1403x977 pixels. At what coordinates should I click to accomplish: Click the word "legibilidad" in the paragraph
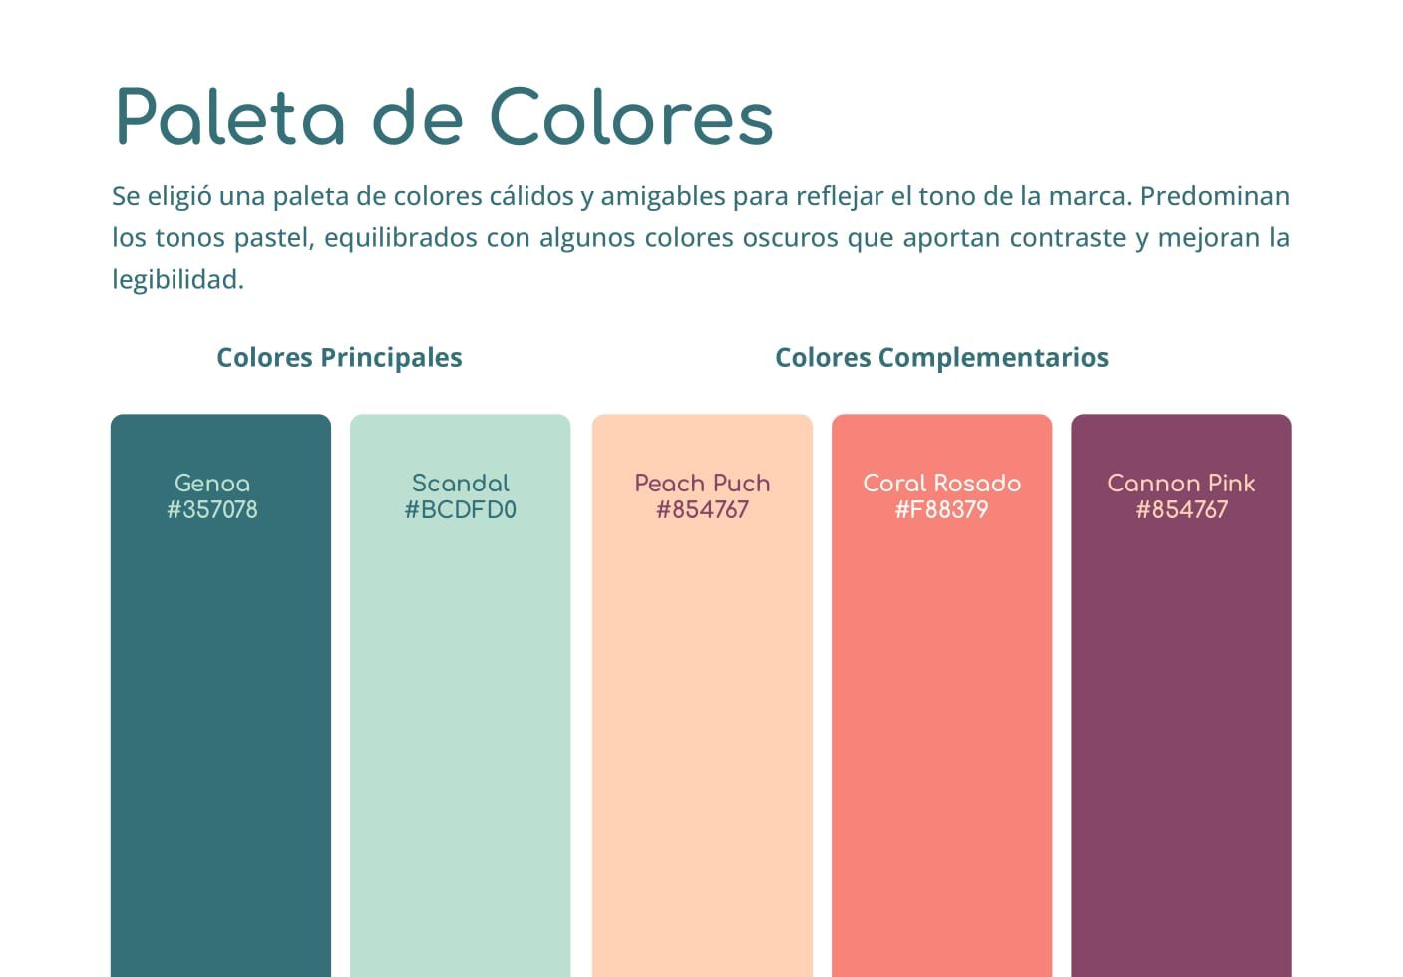pyautogui.click(x=177, y=279)
